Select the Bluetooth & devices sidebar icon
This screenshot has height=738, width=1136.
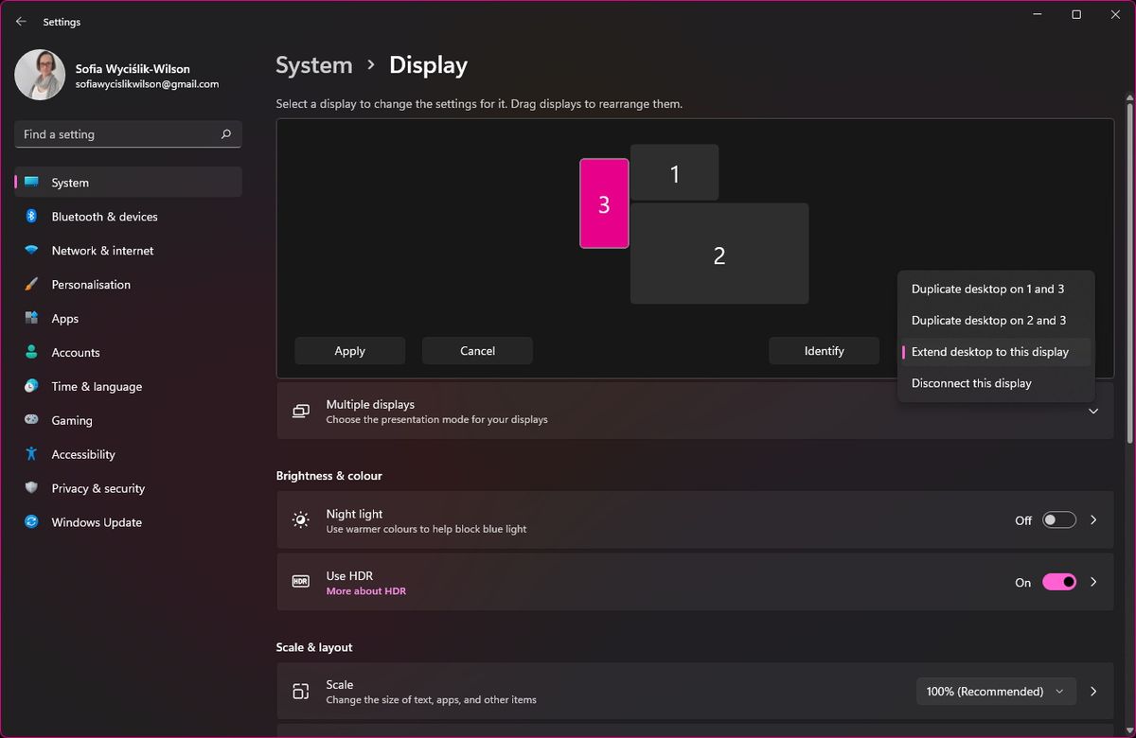[30, 216]
